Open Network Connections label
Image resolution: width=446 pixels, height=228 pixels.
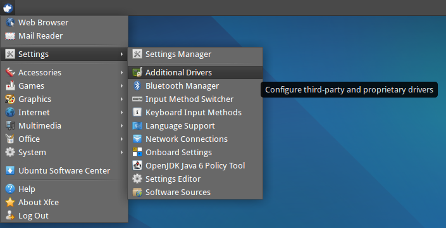point(187,139)
